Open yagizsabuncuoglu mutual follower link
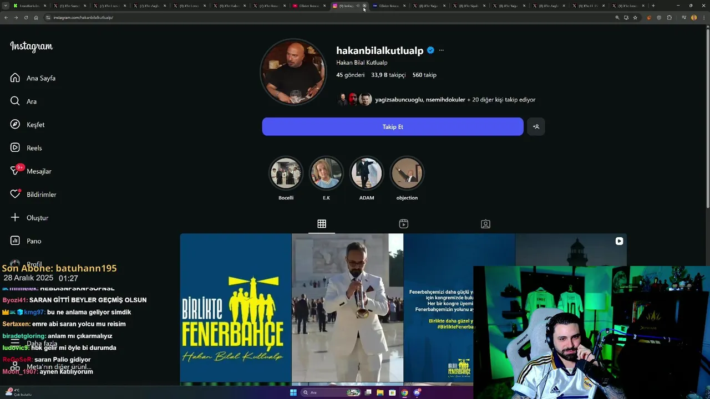 [399, 100]
